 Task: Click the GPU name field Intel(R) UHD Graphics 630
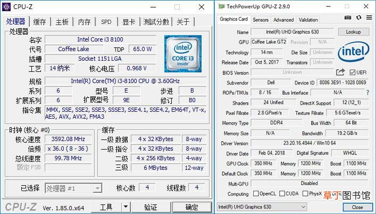293,31
